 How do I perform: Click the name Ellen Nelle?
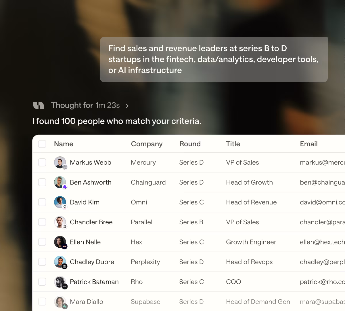point(85,242)
